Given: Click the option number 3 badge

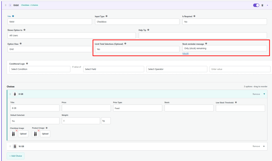Looking at the screenshot, I should (x=10, y=5).
